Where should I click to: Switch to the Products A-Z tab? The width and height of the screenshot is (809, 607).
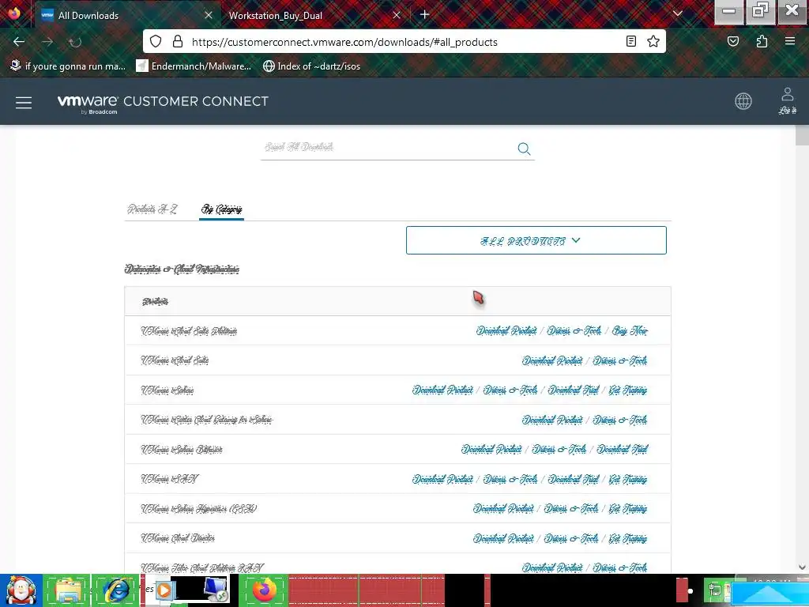point(152,209)
